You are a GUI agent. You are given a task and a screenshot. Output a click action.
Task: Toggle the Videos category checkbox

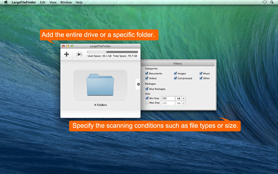[x=146, y=78]
